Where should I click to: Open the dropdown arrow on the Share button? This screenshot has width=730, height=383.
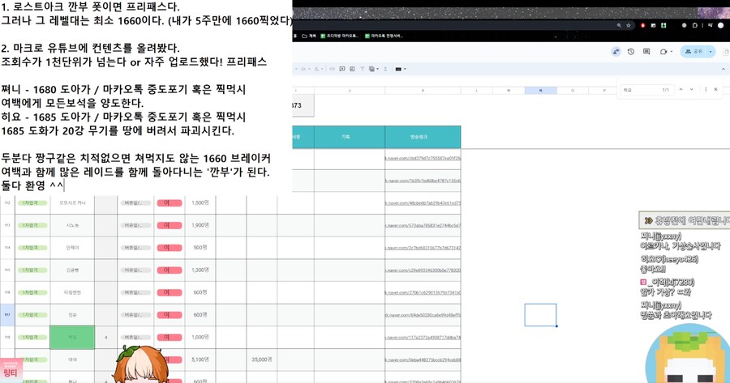[x=711, y=52]
